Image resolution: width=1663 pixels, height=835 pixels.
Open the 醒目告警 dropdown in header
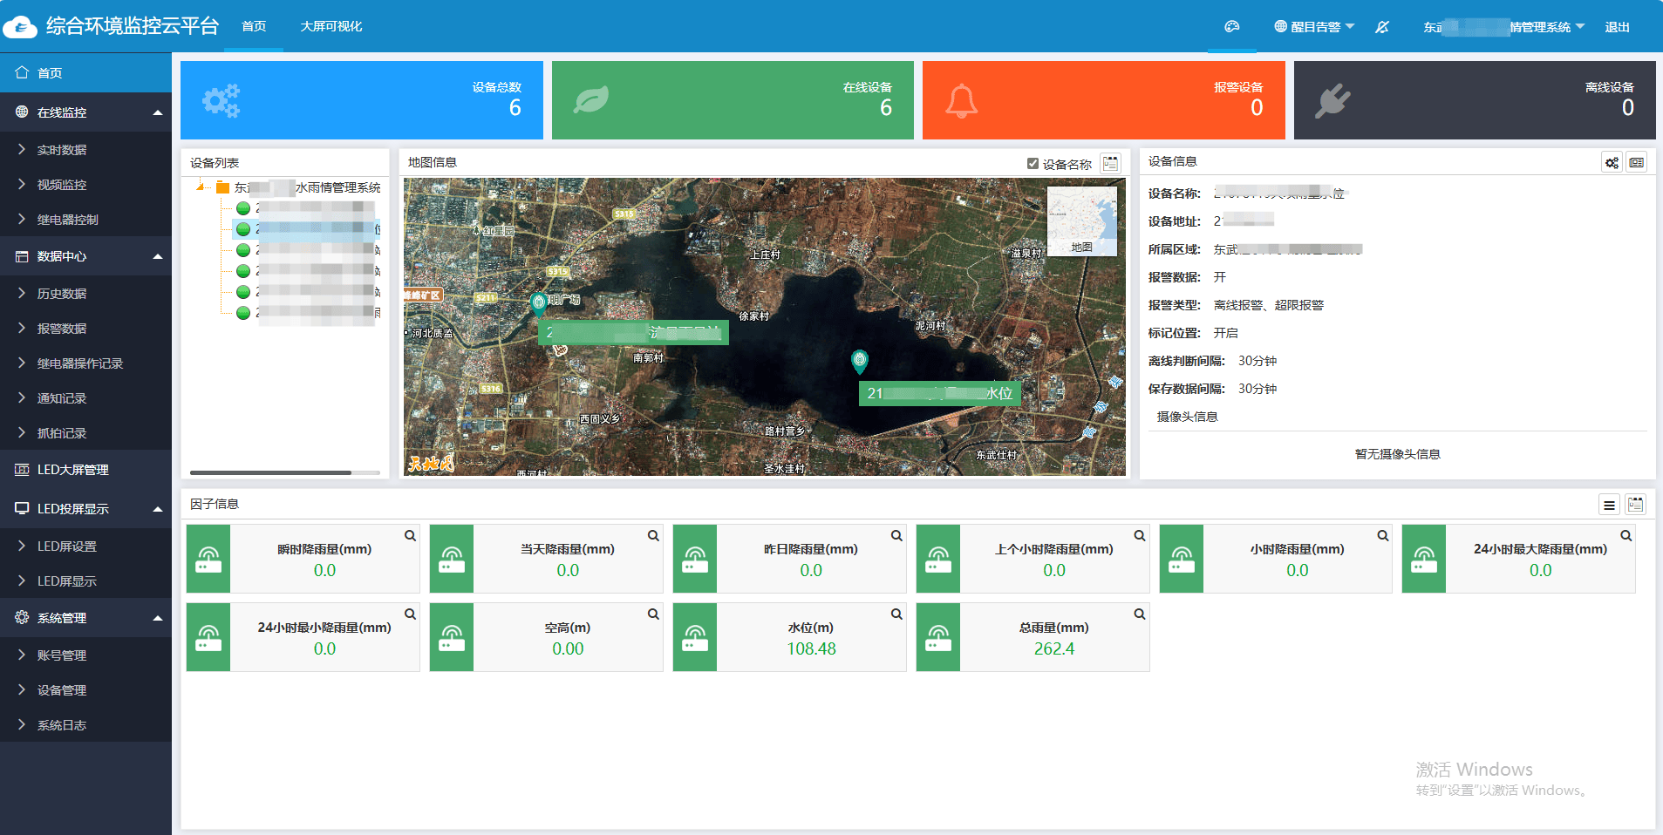pyautogui.click(x=1314, y=27)
